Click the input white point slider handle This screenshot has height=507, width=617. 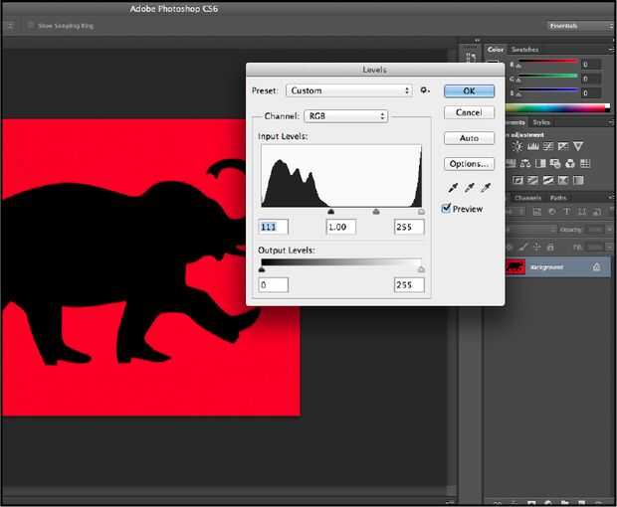(x=421, y=212)
